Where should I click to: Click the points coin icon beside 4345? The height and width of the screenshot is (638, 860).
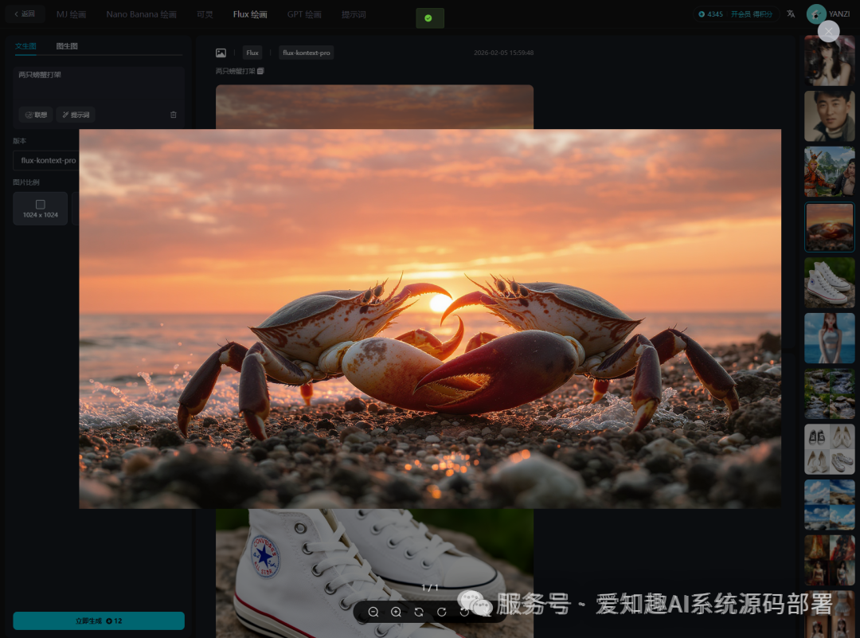tap(702, 14)
